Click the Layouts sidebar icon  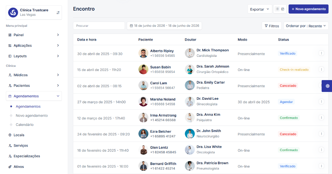pos(10,56)
